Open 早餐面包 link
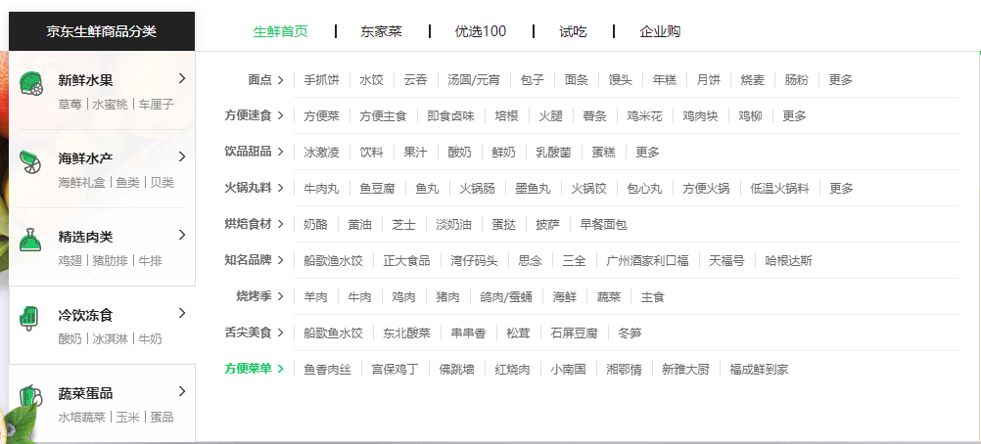This screenshot has height=444, width=981. [603, 225]
